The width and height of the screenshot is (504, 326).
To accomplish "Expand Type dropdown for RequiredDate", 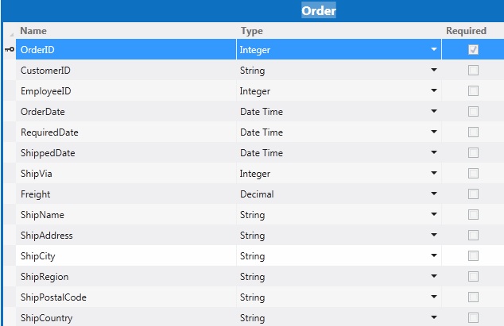I will coord(434,132).
